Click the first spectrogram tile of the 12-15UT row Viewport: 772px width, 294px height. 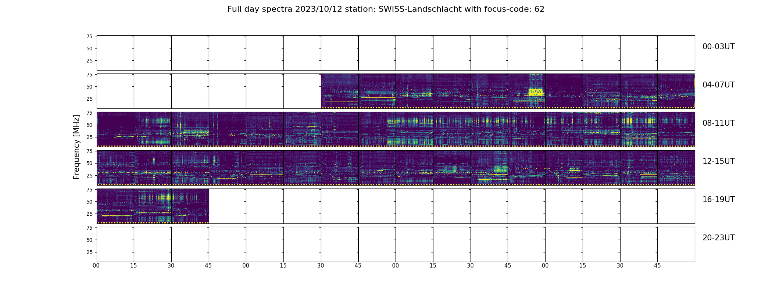click(x=115, y=168)
